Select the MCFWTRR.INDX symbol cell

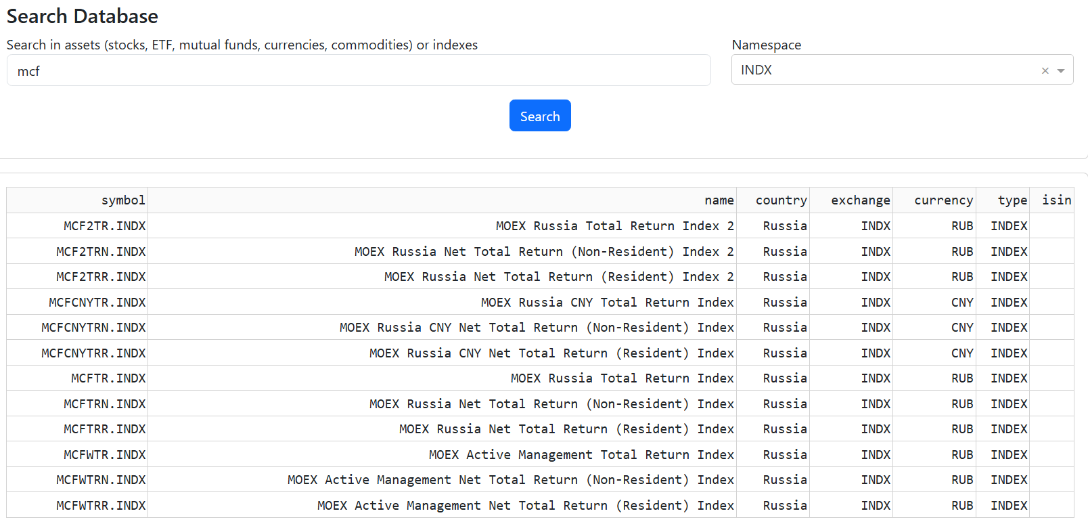pyautogui.click(x=101, y=506)
